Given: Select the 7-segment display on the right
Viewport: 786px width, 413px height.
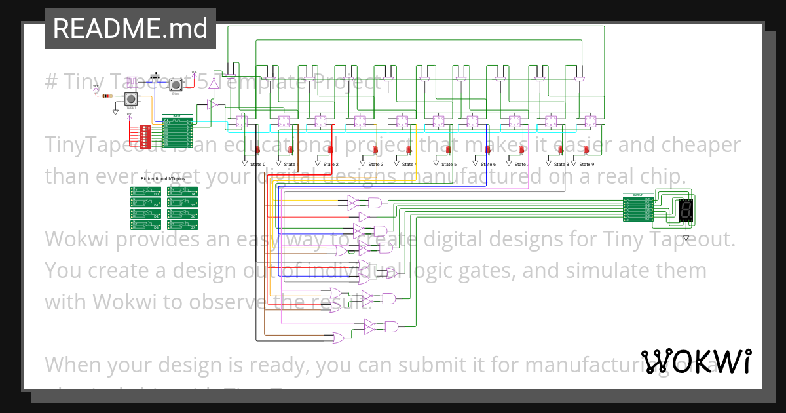Looking at the screenshot, I should point(686,210).
